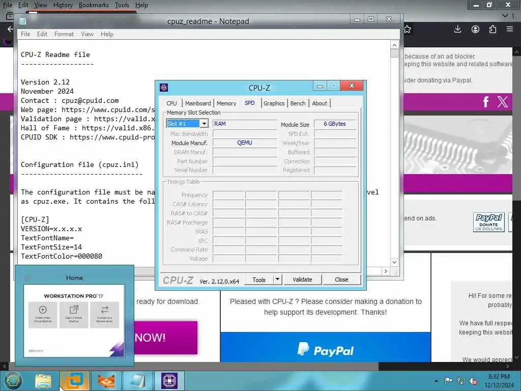Click the Notepad taskbar icon
The width and height of the screenshot is (521, 391).
click(137, 381)
